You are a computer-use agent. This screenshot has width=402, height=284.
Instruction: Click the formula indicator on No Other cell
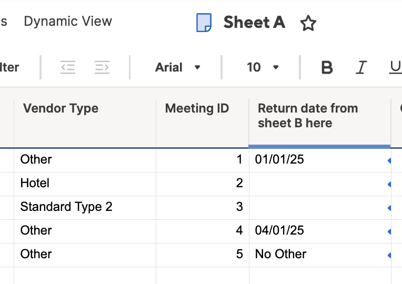389,255
